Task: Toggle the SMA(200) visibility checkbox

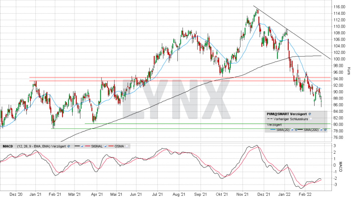Action: tap(321, 130)
